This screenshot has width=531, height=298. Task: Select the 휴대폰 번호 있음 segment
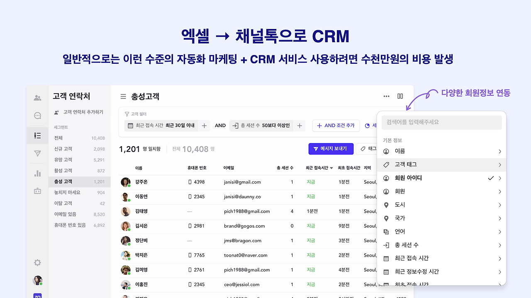(79, 225)
